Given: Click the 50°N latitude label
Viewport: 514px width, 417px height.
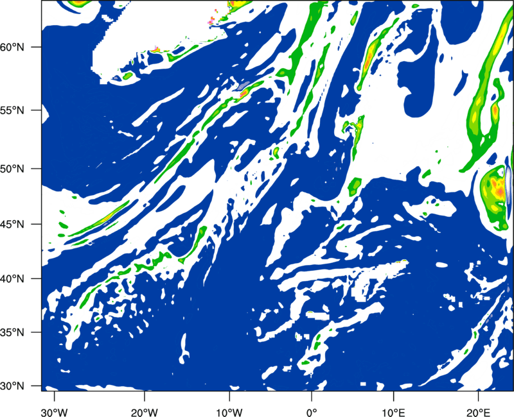Looking at the screenshot, I should coord(12,169).
